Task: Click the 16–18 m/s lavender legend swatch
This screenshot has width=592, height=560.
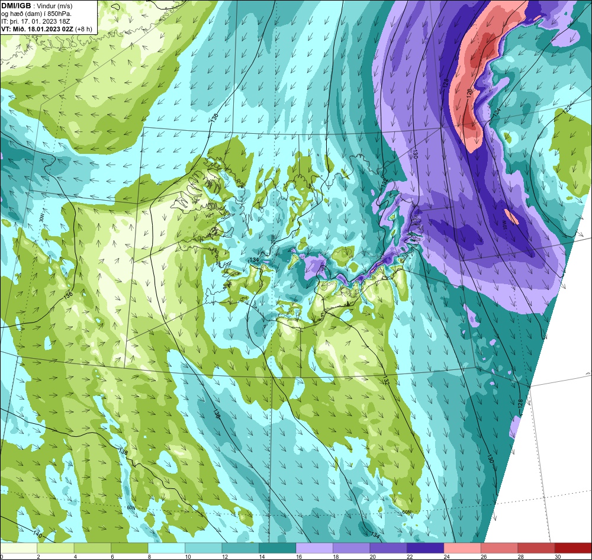Action: tap(315, 548)
